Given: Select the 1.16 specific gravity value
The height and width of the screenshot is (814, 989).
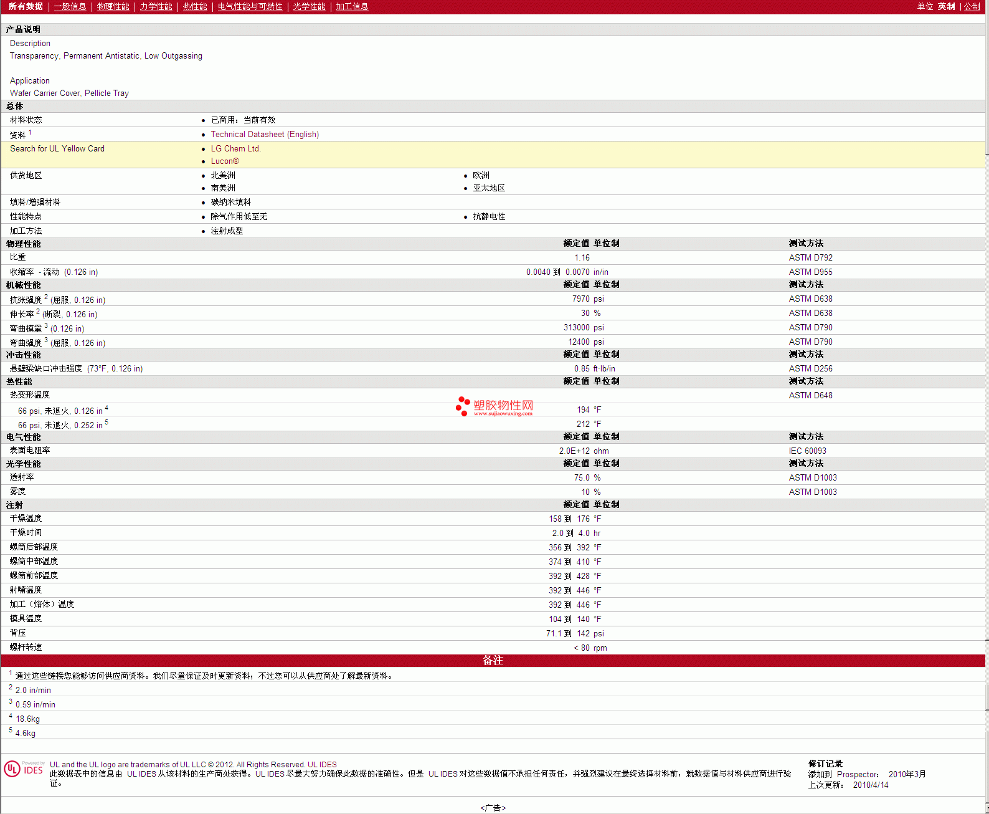Looking at the screenshot, I should click(x=582, y=257).
